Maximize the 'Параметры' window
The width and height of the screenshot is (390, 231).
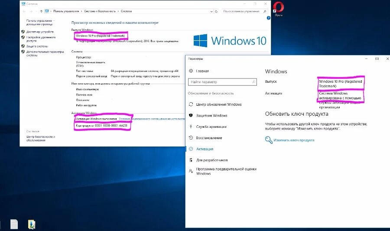coord(377,59)
